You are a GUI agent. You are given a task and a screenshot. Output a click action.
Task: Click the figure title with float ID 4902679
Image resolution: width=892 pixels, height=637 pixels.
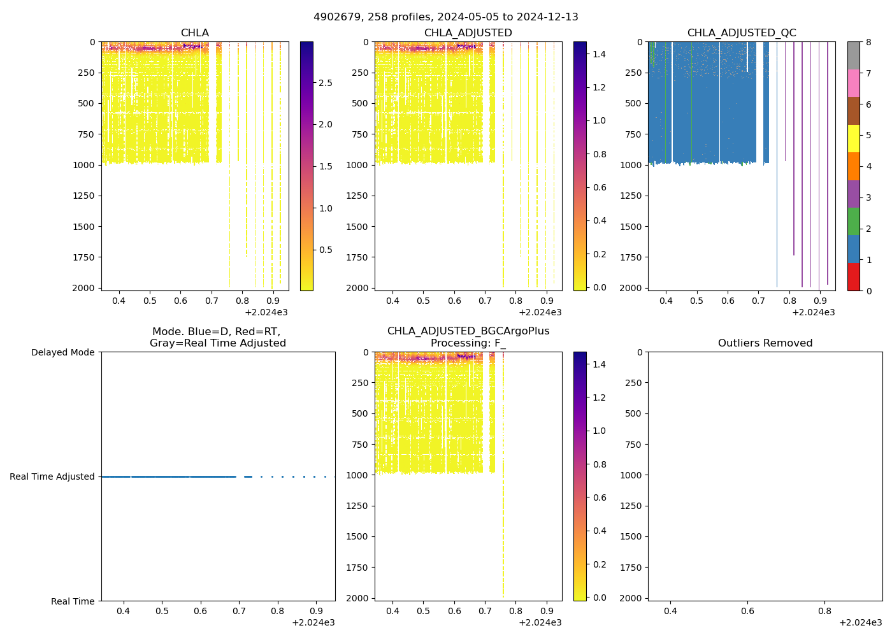[x=446, y=17]
